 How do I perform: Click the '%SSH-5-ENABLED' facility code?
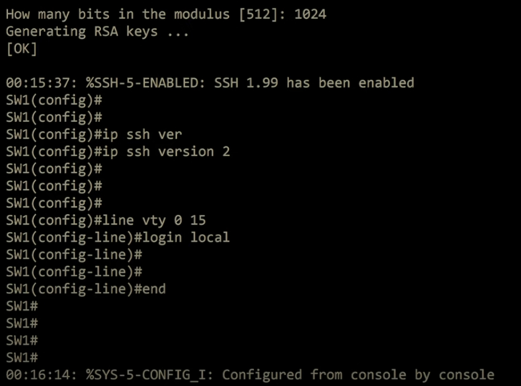[x=142, y=83]
